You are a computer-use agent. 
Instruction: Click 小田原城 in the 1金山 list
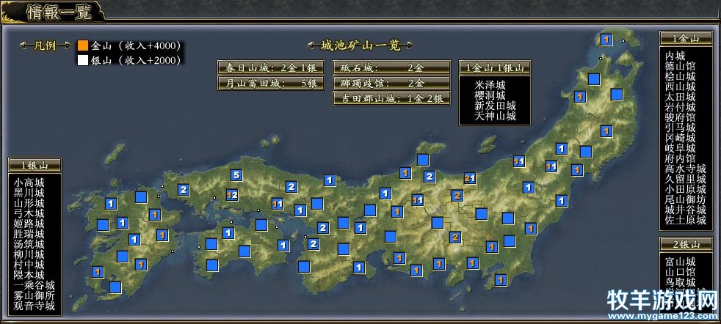[x=686, y=190]
